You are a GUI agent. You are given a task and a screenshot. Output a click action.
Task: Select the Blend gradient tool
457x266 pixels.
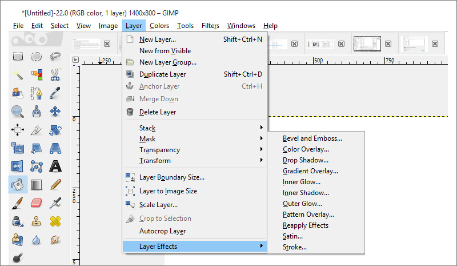point(37,184)
